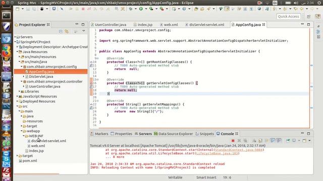The width and height of the screenshot is (323, 181).
Task: Click the Open Perspective icon
Action: 308,17
